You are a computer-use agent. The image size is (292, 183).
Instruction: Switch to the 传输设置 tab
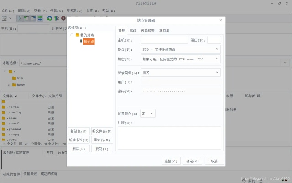[x=148, y=31]
